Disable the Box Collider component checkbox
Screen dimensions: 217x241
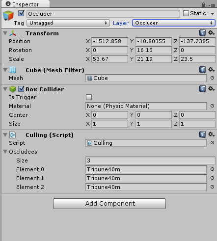[21, 89]
